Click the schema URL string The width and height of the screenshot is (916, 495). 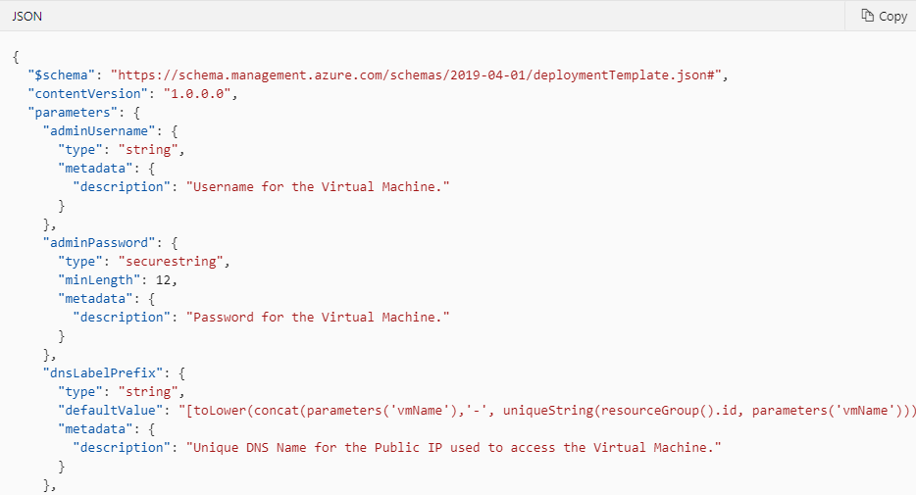417,75
